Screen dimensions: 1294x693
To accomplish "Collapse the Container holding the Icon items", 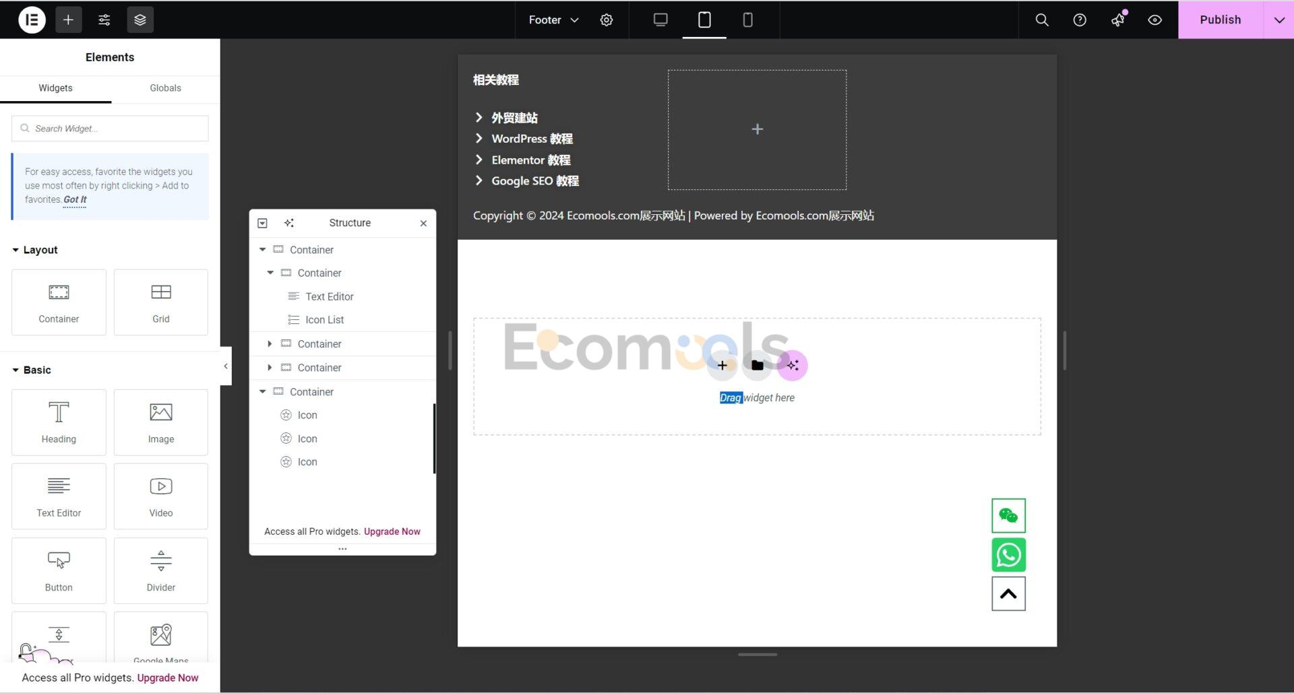I will [x=263, y=391].
